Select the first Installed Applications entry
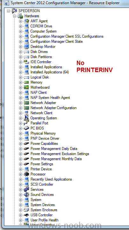Screen dimensions: 129x230 (x=46, y=67)
